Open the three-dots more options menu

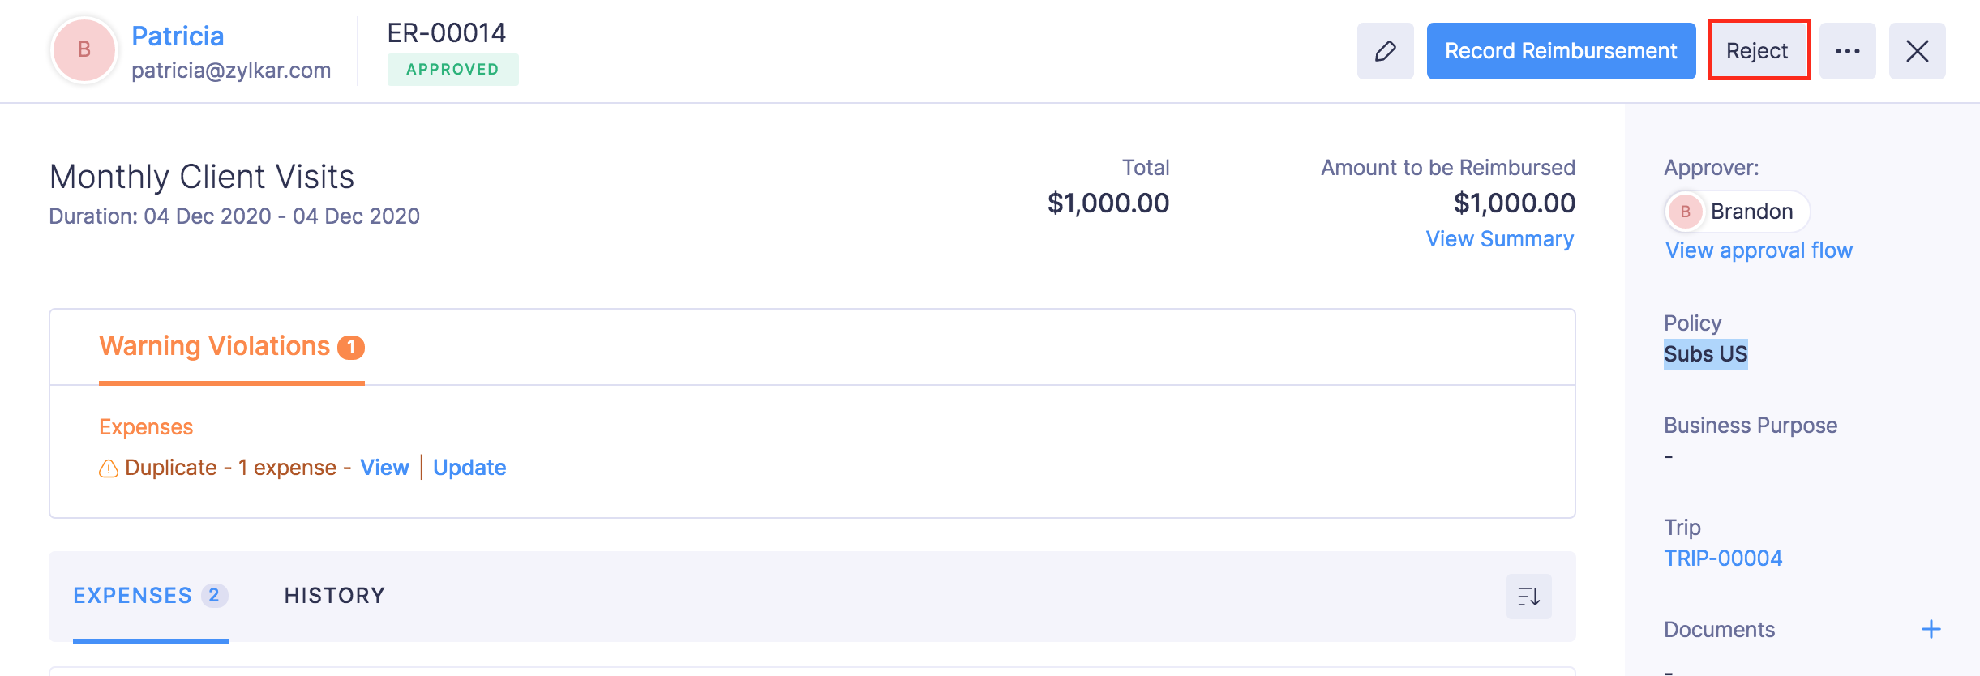[x=1847, y=51]
